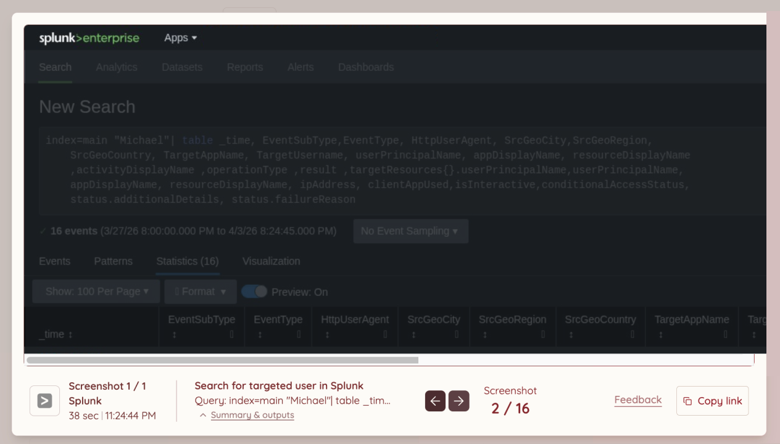Open the Visualization results tab
Viewport: 780px width, 444px height.
(x=272, y=261)
